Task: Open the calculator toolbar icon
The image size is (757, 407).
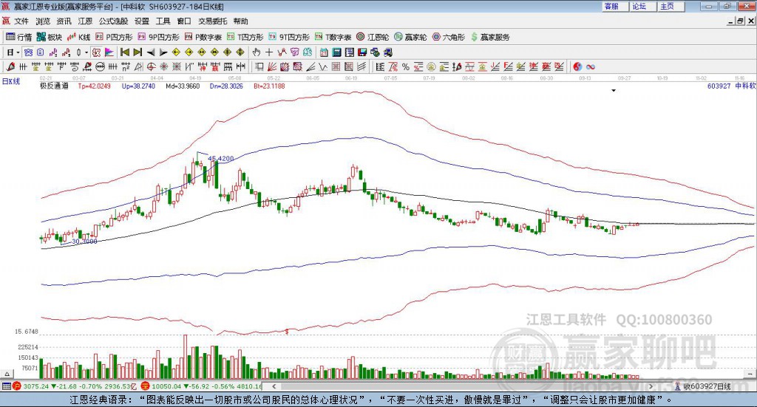Action: 336,52
